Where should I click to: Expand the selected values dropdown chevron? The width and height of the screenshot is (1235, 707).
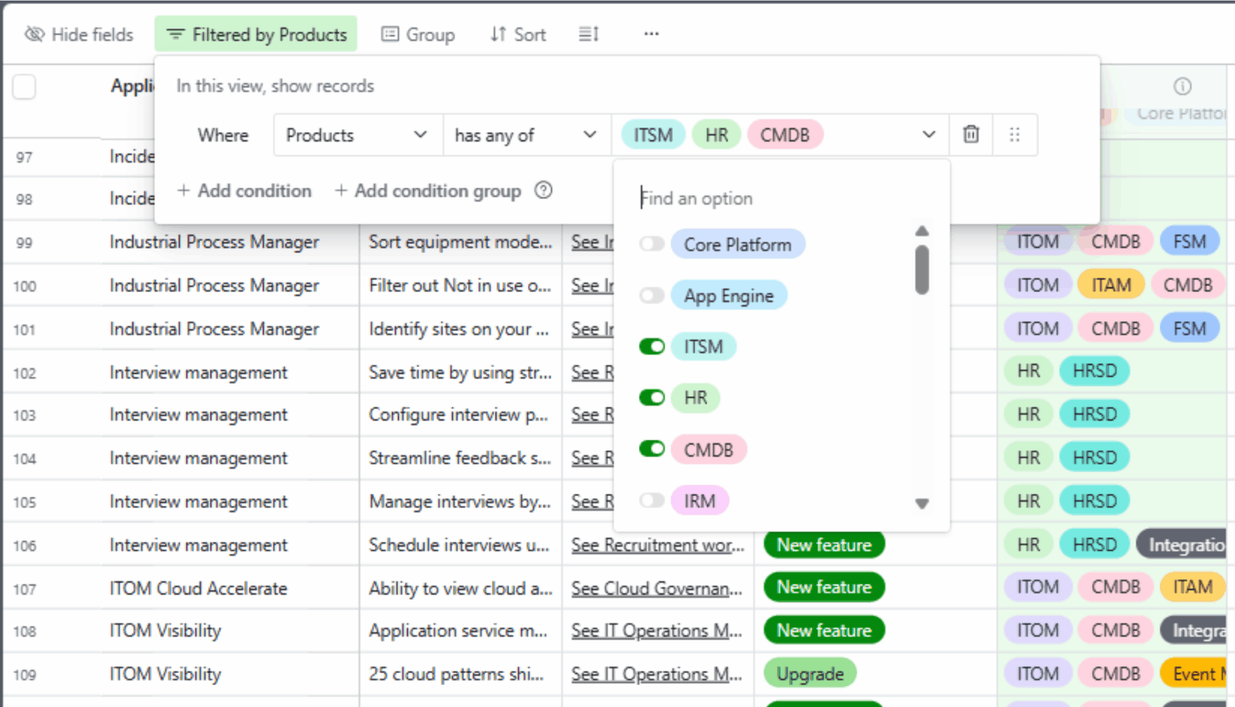[929, 134]
